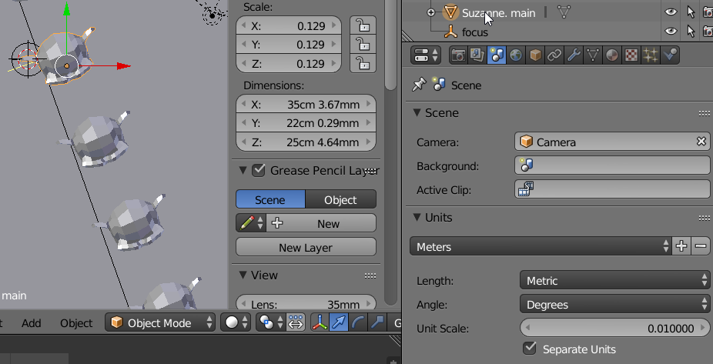The width and height of the screenshot is (713, 364).
Task: Select the rotate manipulator arc
Action: tap(358, 323)
